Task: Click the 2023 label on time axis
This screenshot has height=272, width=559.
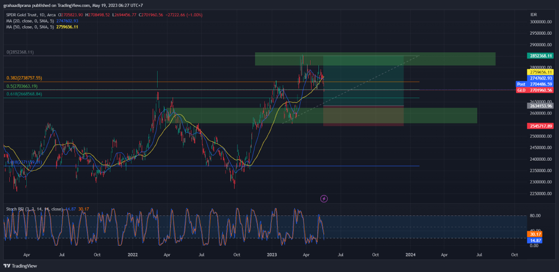Action: click(272, 255)
